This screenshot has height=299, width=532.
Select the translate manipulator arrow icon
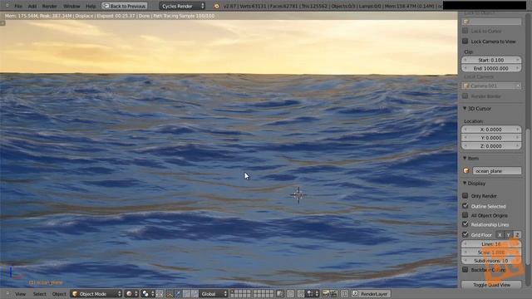coord(178,294)
